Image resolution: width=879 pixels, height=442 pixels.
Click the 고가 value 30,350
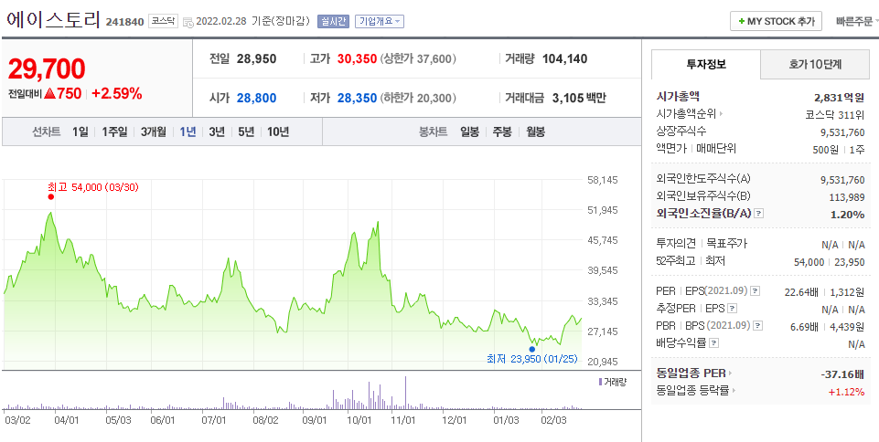pyautogui.click(x=357, y=58)
